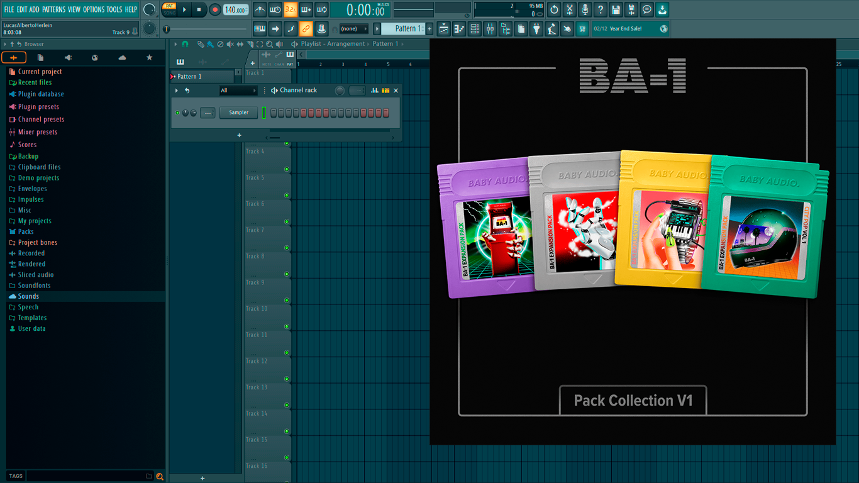
Task: Expand the 'Packs' folder in Browser
Action: pos(26,231)
